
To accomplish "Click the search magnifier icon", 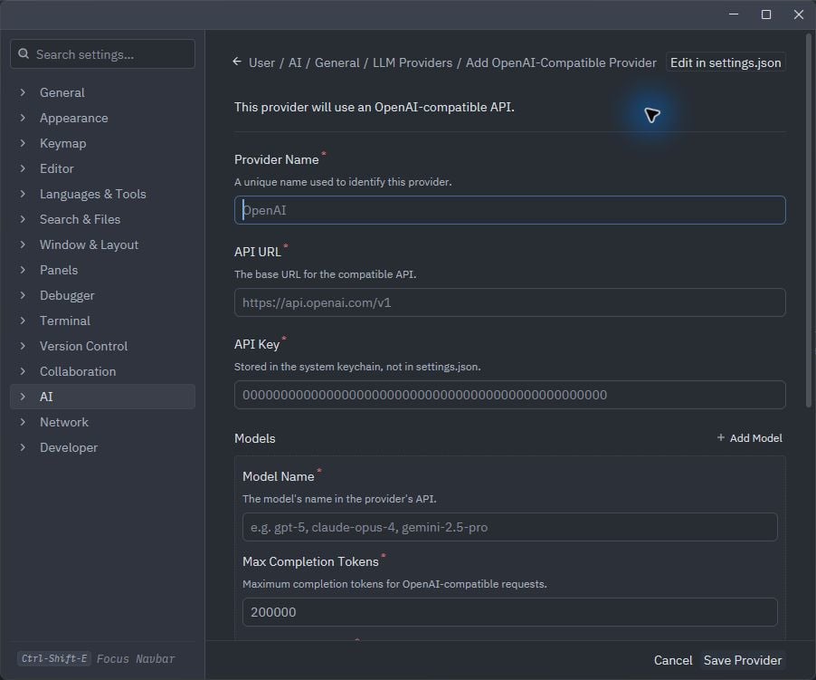I will [x=24, y=54].
